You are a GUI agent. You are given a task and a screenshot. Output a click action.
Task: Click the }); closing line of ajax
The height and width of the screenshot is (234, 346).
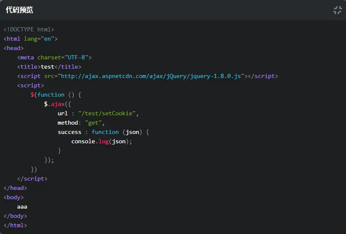pyautogui.click(x=49, y=160)
